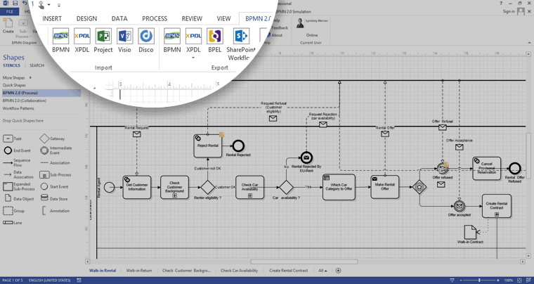
Task: Click the Import Visio icon
Action: (124, 36)
